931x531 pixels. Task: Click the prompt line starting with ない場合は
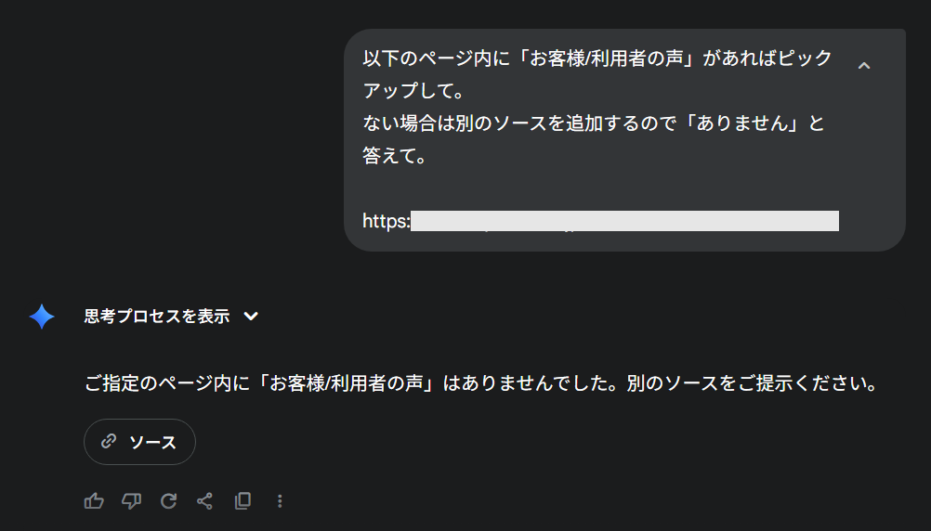click(x=593, y=123)
